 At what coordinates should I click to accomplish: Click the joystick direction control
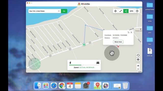[34, 64]
